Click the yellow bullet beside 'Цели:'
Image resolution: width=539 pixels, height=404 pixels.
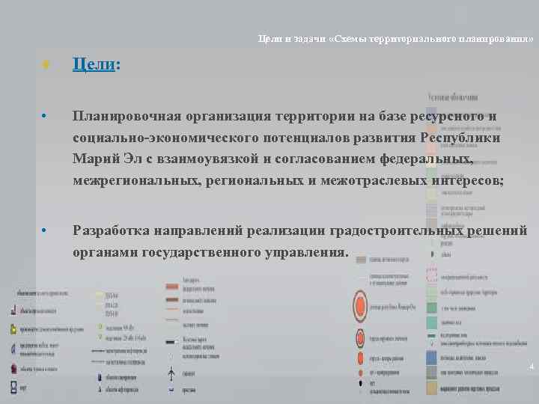(46, 64)
